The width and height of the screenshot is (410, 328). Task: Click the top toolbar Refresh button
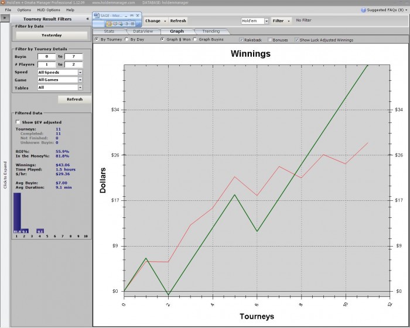click(178, 21)
